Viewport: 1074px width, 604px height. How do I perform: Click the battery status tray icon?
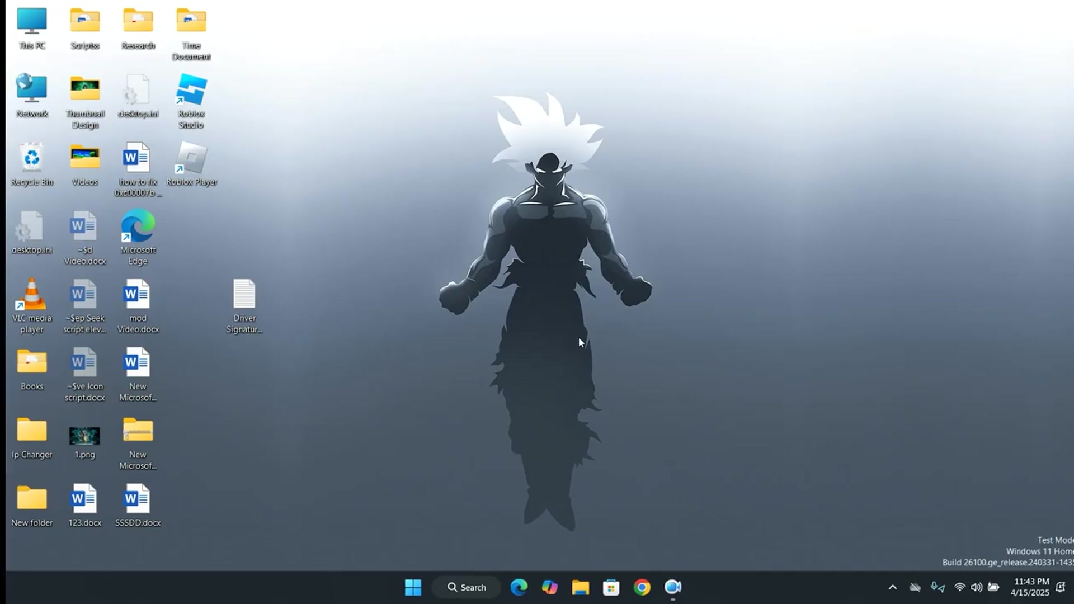[x=993, y=587]
